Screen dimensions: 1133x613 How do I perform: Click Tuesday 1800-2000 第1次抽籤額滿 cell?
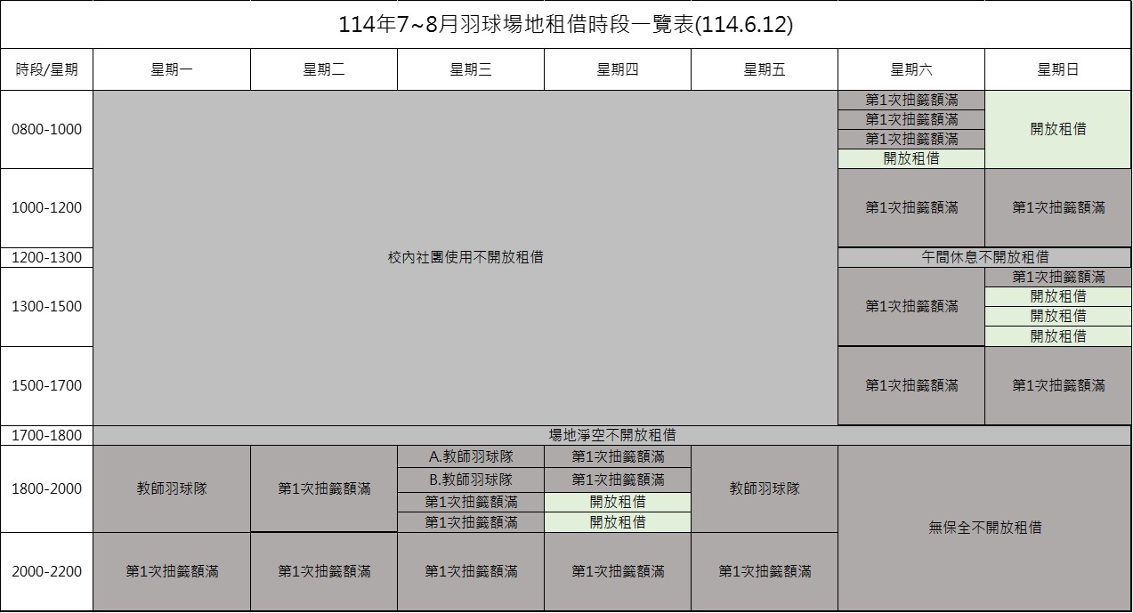(324, 488)
